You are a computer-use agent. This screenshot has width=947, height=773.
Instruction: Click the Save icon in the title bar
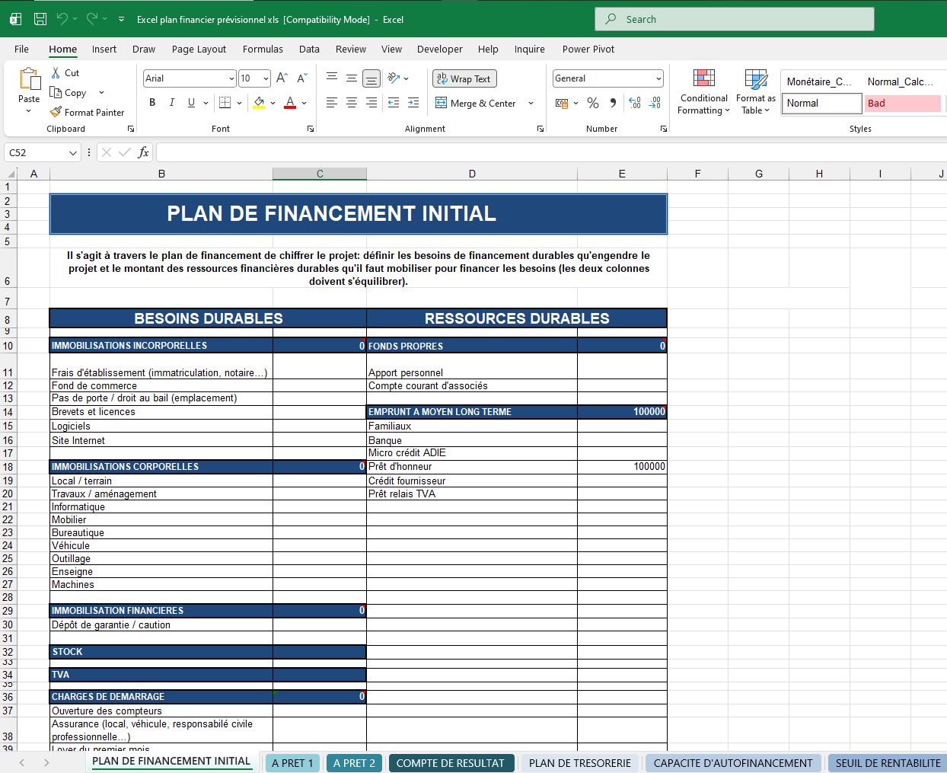coord(41,19)
